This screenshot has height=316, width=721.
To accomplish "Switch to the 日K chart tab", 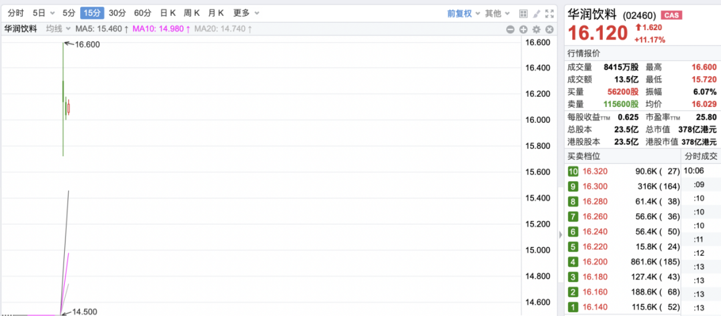I will (168, 13).
